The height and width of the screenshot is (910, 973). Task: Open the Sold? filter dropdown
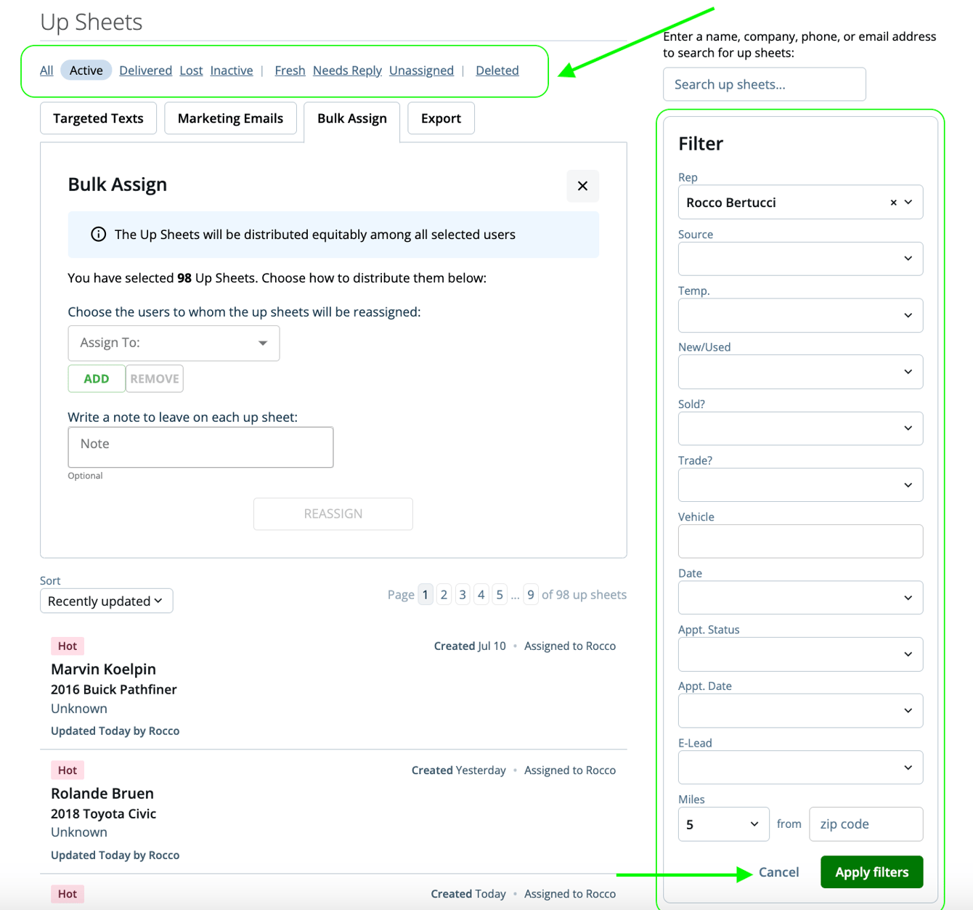tap(799, 428)
